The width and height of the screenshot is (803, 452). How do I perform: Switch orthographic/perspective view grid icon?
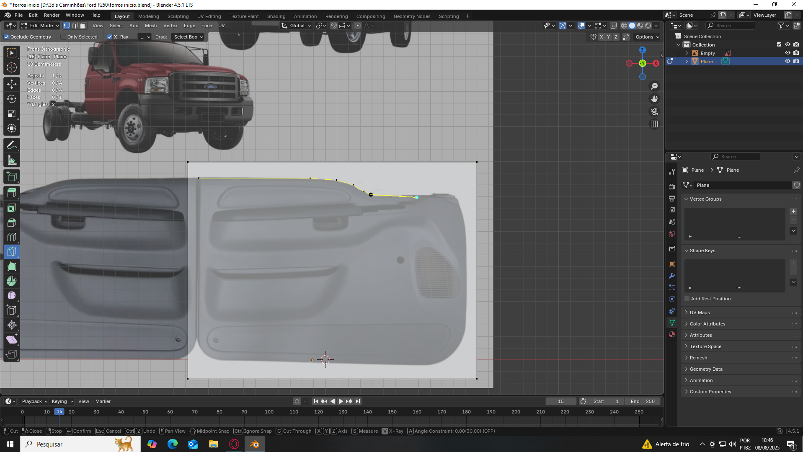click(654, 124)
